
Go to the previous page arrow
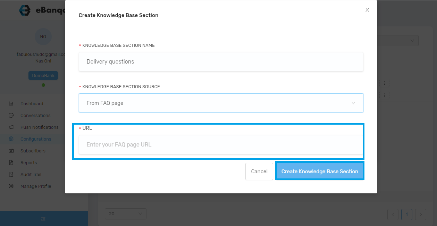(x=393, y=215)
